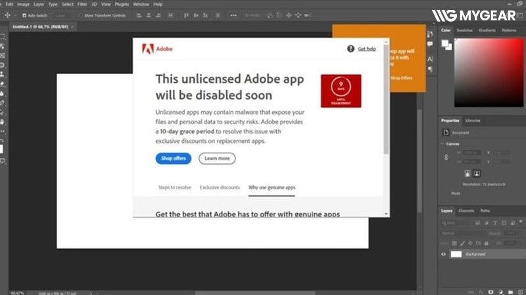Viewport: 526px width, 295px height.
Task: Toggle layer filtering switch in Layers panel
Action: pos(521,222)
